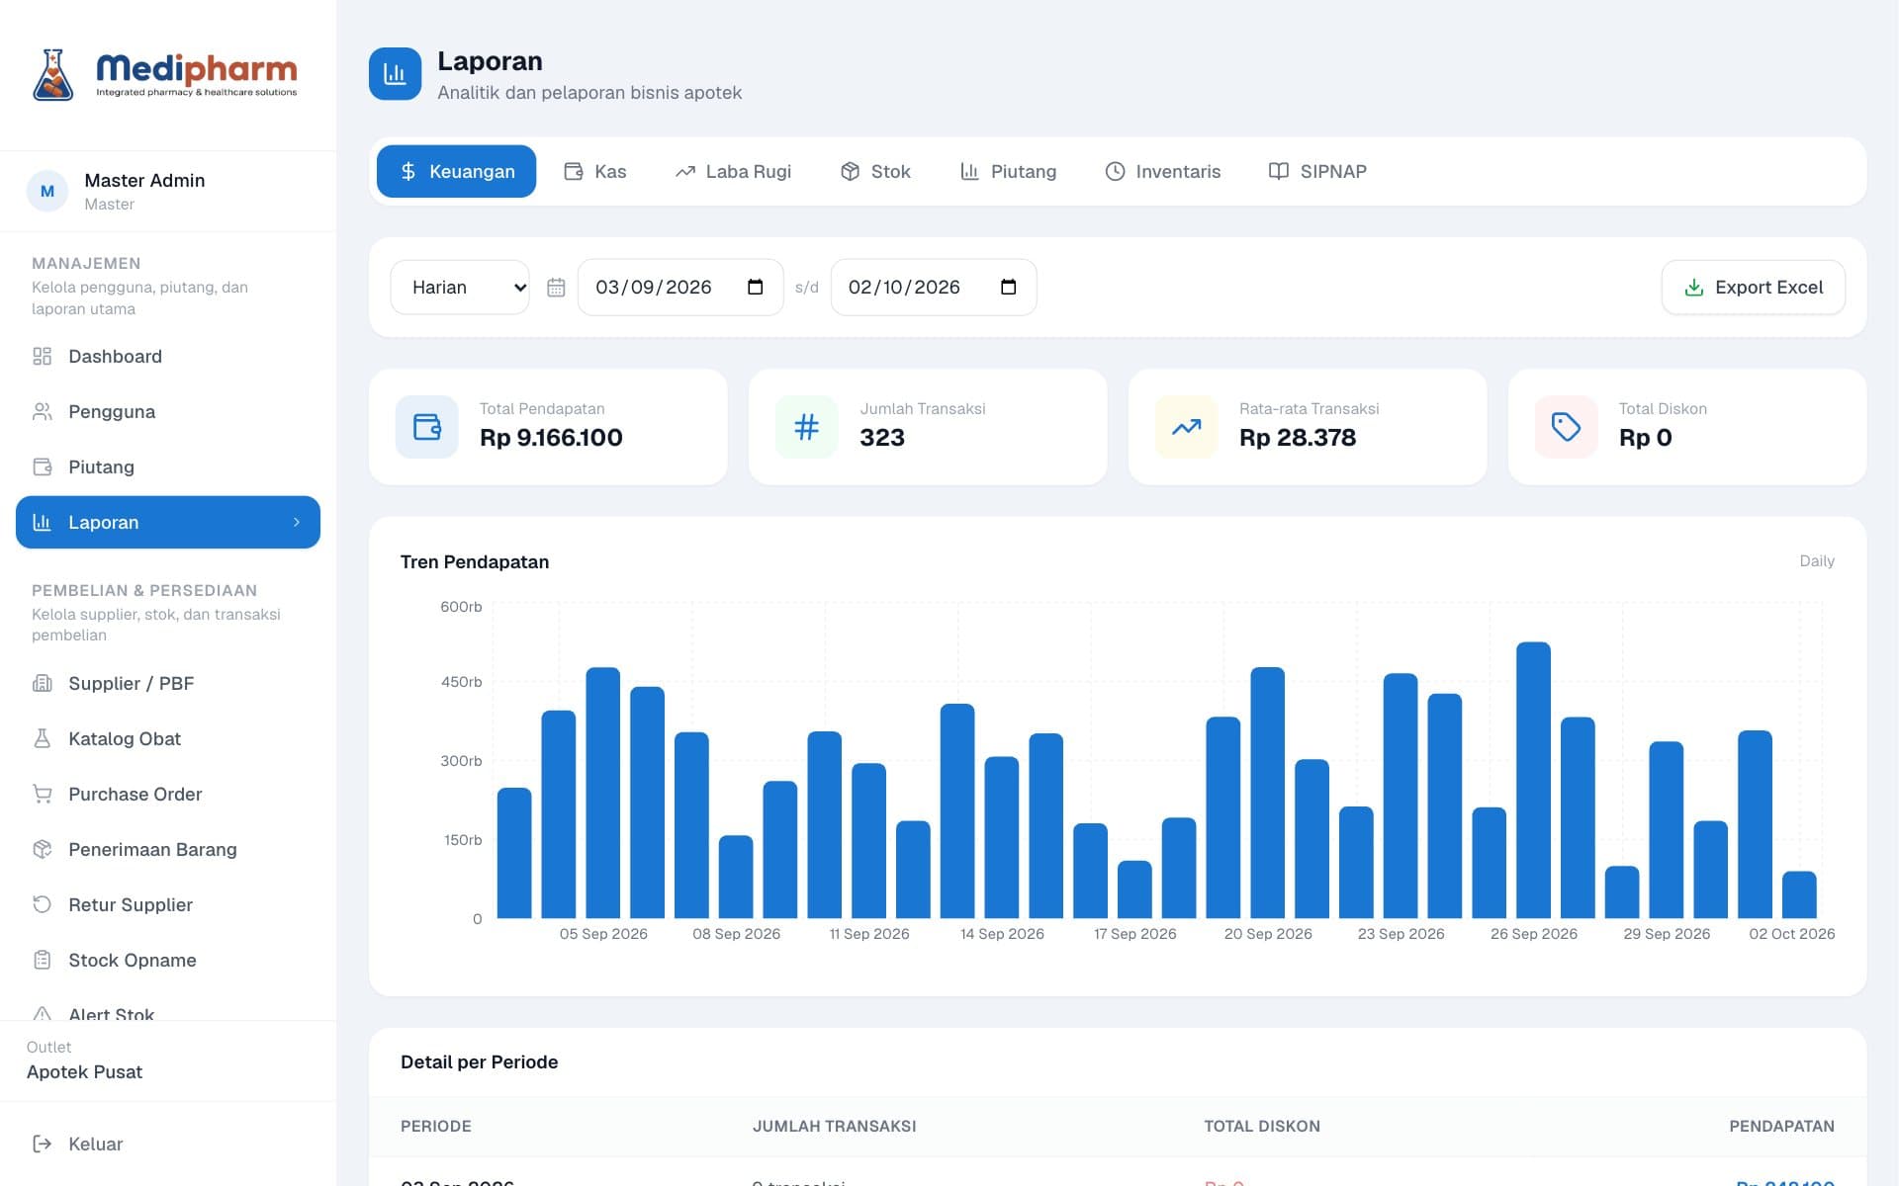The image size is (1899, 1186).
Task: Click the TOTAL DISKON column header
Action: [1261, 1126]
